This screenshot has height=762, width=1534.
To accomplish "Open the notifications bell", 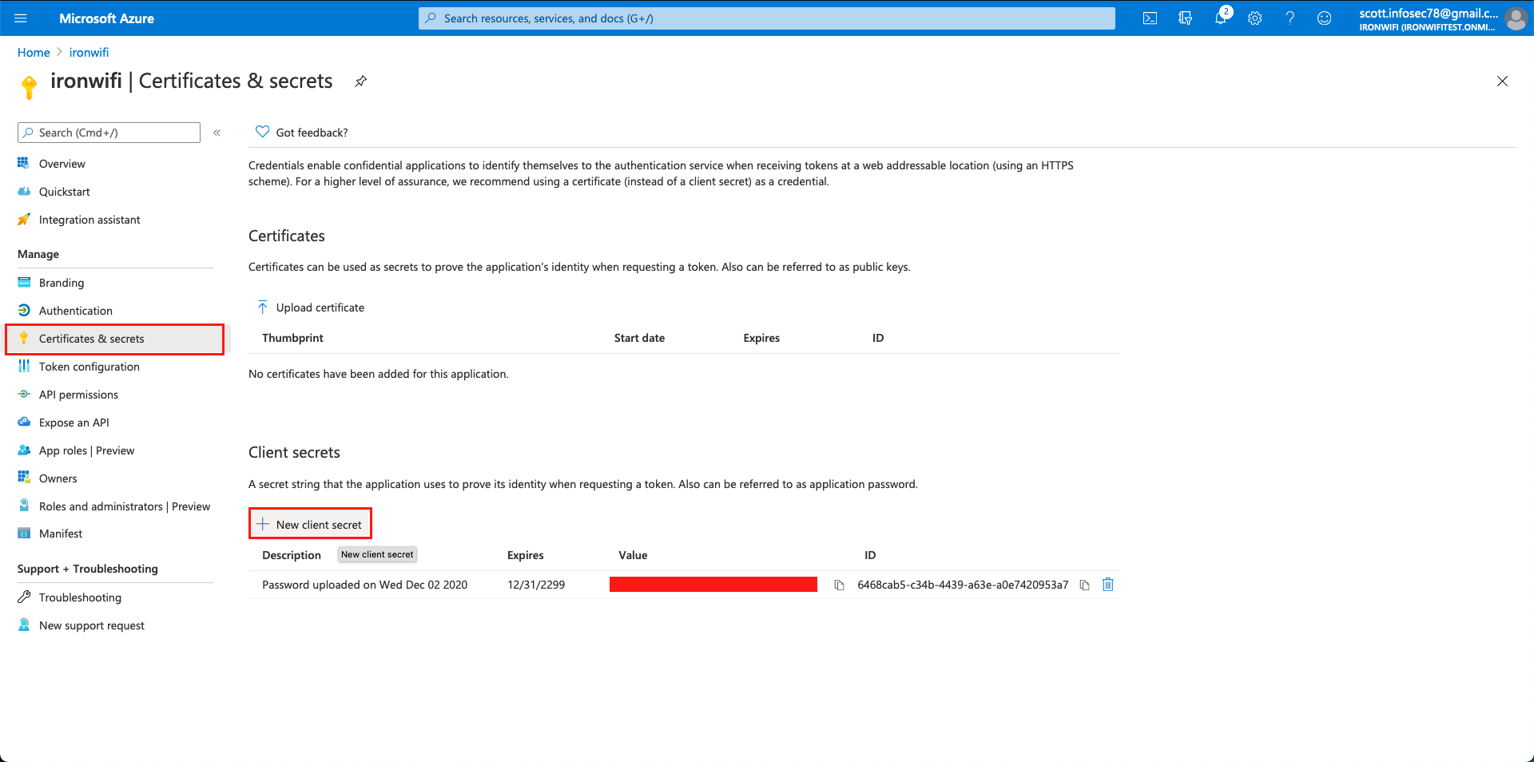I will 1221,18.
